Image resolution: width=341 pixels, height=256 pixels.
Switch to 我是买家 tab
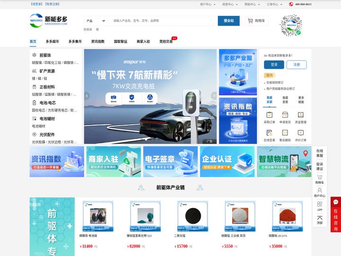(x=269, y=100)
